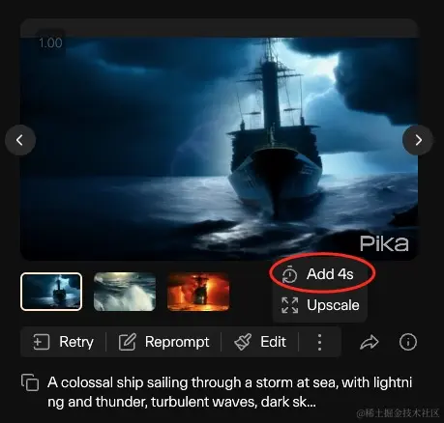This screenshot has width=444, height=423.
Task: Go to next video with right arrow
Action: [418, 140]
